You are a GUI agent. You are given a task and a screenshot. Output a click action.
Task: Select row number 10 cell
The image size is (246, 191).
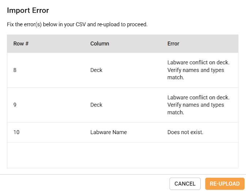16,132
